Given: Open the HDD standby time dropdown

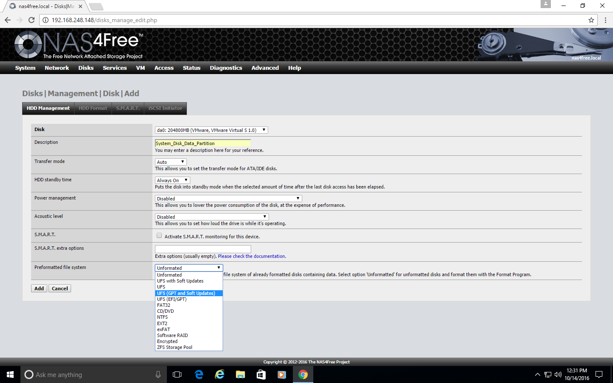Looking at the screenshot, I should tap(172, 180).
